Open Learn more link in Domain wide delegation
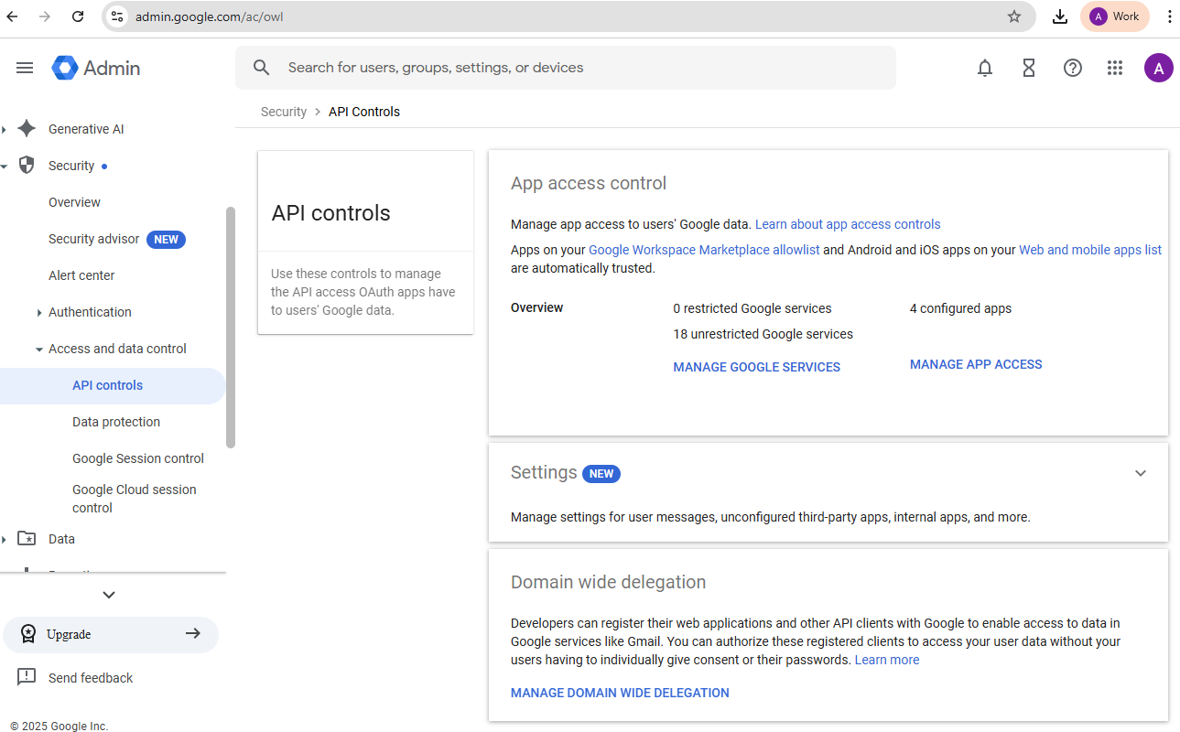 [x=887, y=660]
